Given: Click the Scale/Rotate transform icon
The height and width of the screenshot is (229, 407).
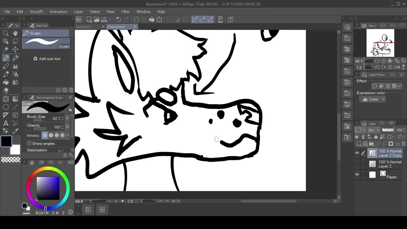Looking at the screenshot, I should pos(160,19).
